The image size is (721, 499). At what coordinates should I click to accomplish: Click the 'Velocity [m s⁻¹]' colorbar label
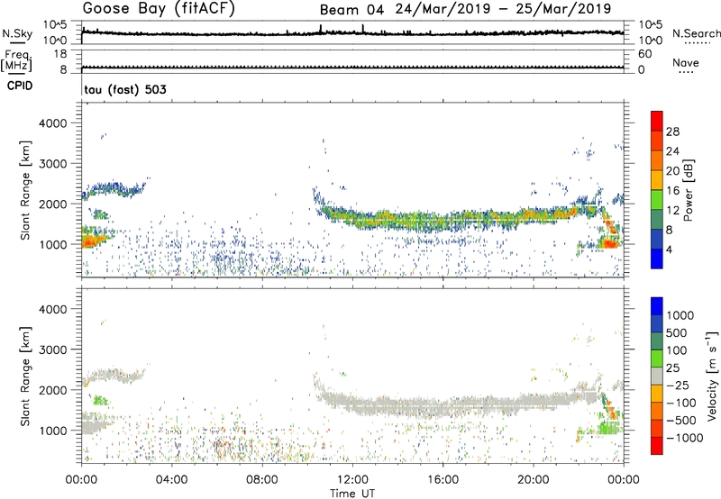(712, 376)
